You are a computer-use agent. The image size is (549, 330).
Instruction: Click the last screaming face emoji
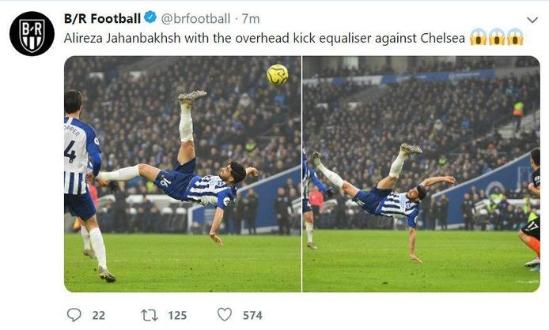tap(516, 37)
